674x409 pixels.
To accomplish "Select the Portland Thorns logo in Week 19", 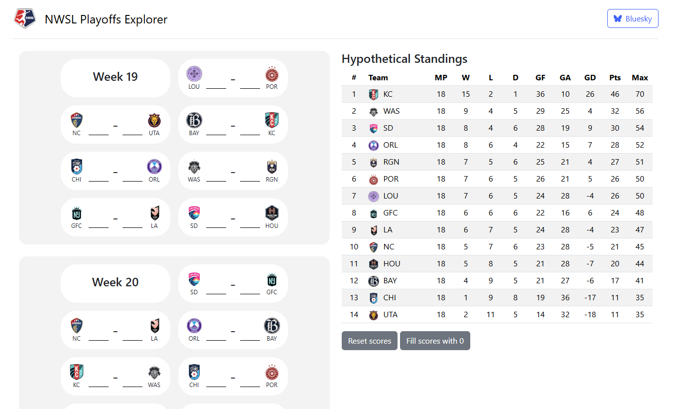I will coord(271,73).
